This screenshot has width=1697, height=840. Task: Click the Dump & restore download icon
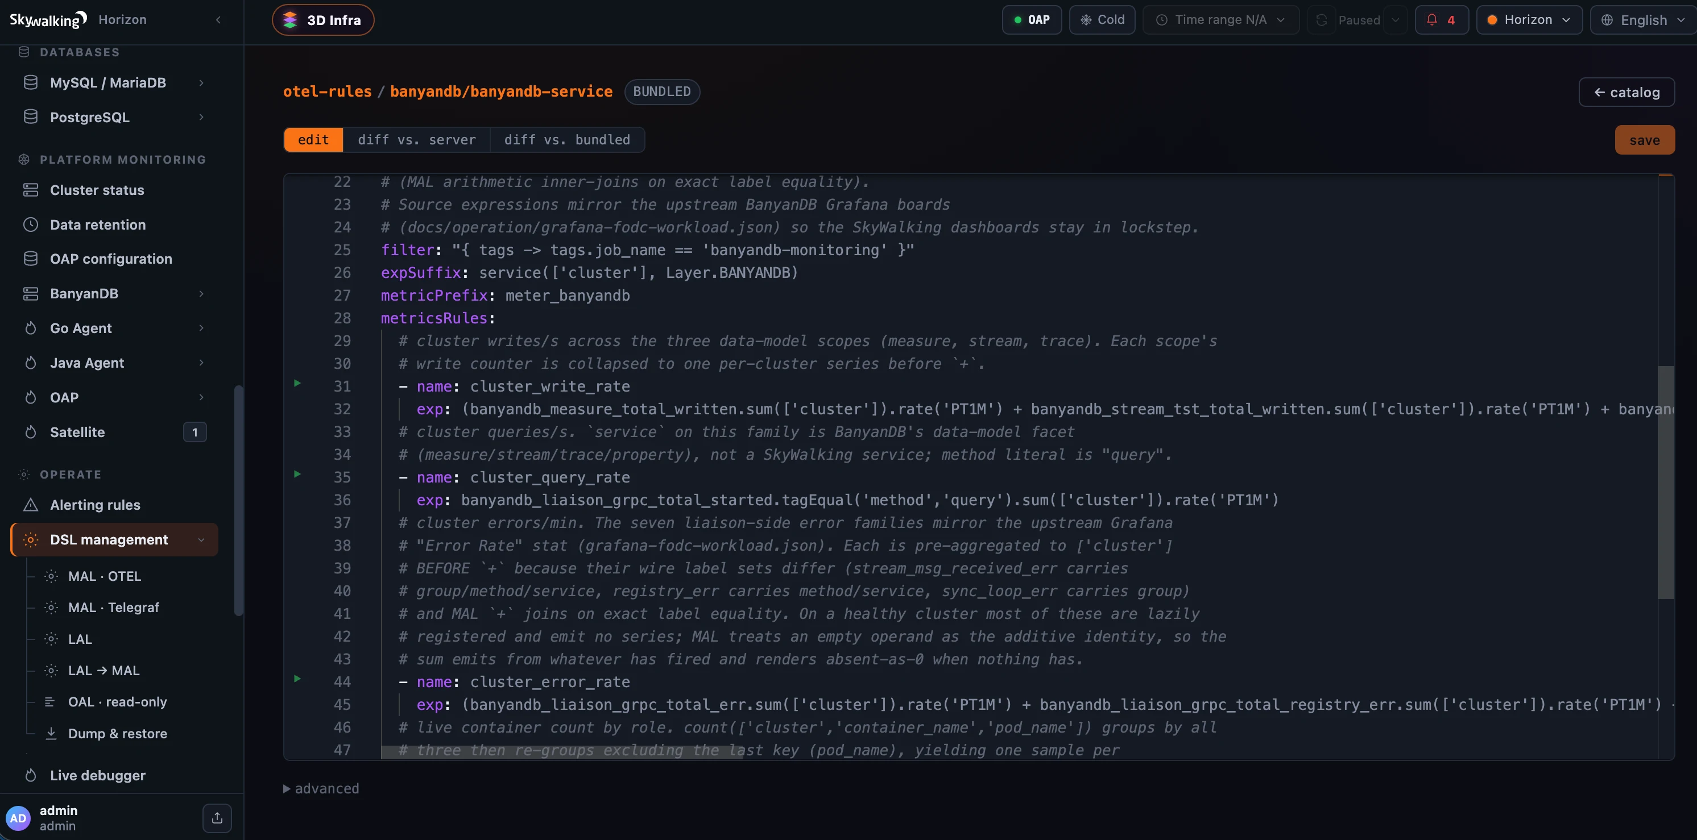click(51, 733)
